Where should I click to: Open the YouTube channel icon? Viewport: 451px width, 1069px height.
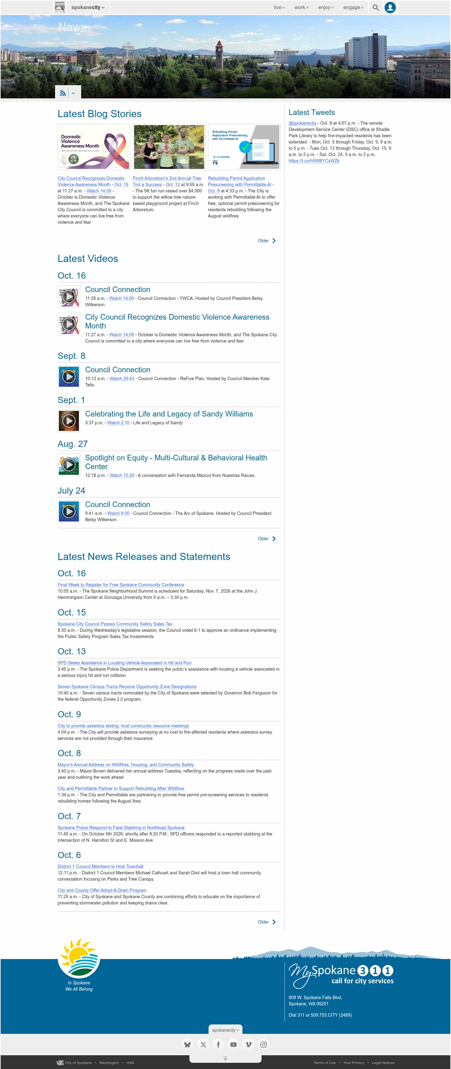(233, 1044)
